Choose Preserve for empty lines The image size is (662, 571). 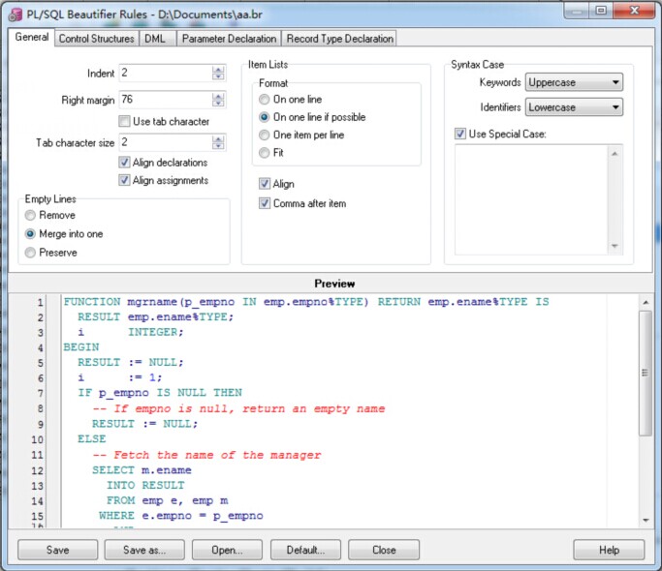30,253
